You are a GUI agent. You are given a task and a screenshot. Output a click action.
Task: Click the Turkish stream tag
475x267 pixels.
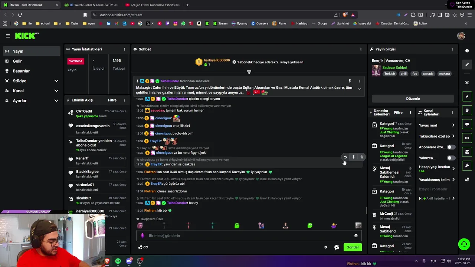click(x=390, y=73)
